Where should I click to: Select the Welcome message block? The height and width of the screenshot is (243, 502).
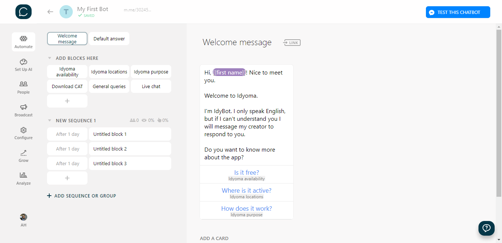click(67, 39)
